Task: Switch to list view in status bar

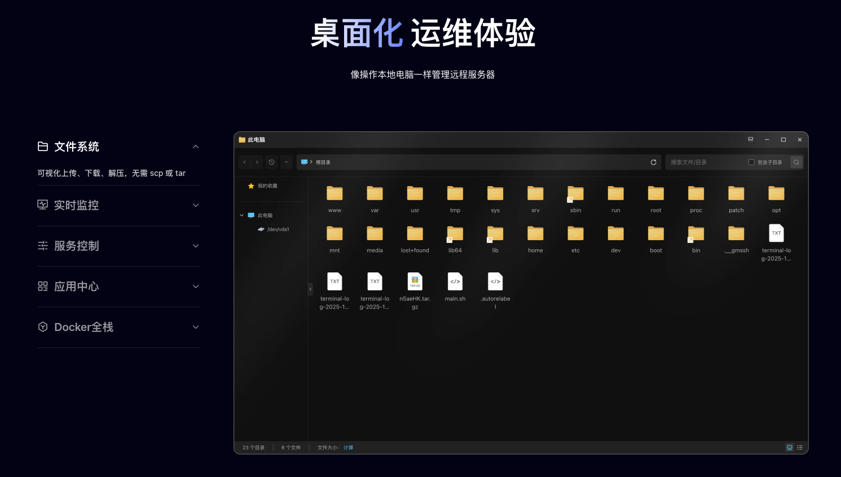Action: coord(799,448)
